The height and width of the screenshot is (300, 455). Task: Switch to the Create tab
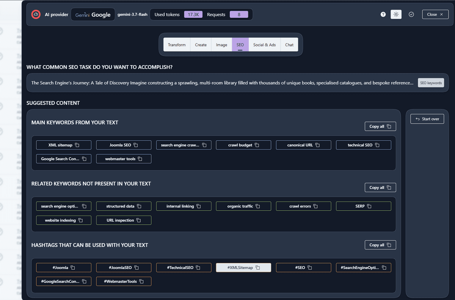[x=201, y=44]
